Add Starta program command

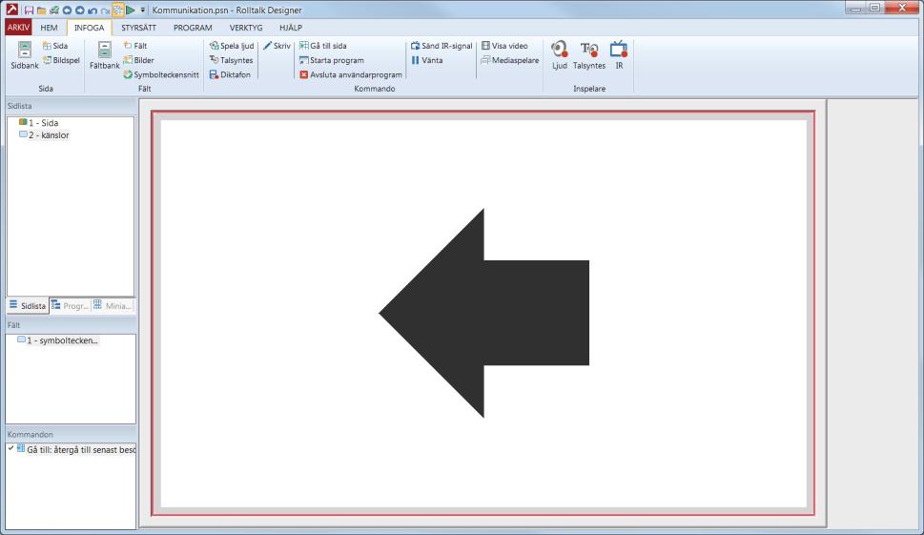click(331, 60)
